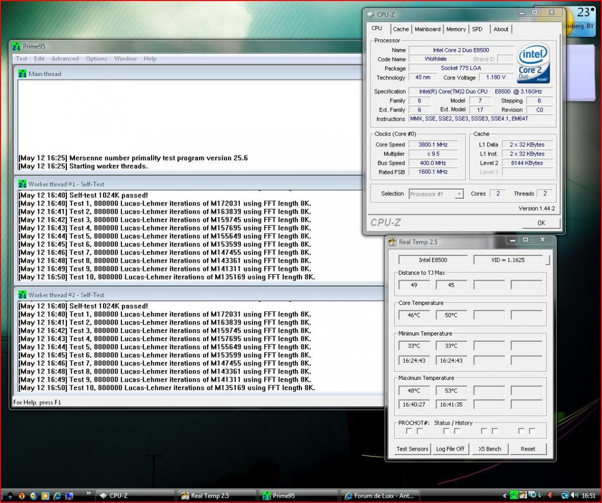Click the Prime95 title bar icon
This screenshot has height=503, width=602.
[16, 46]
